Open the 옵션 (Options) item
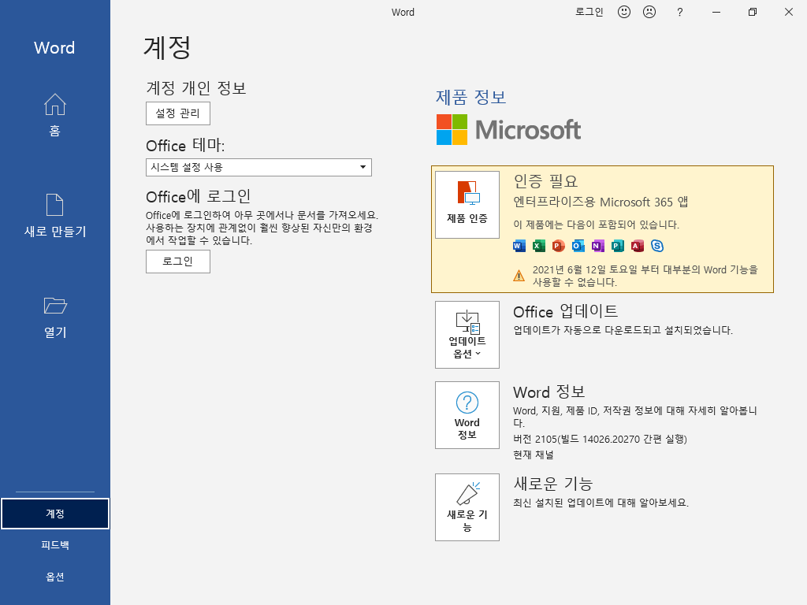The height and width of the screenshot is (605, 807). pos(55,577)
